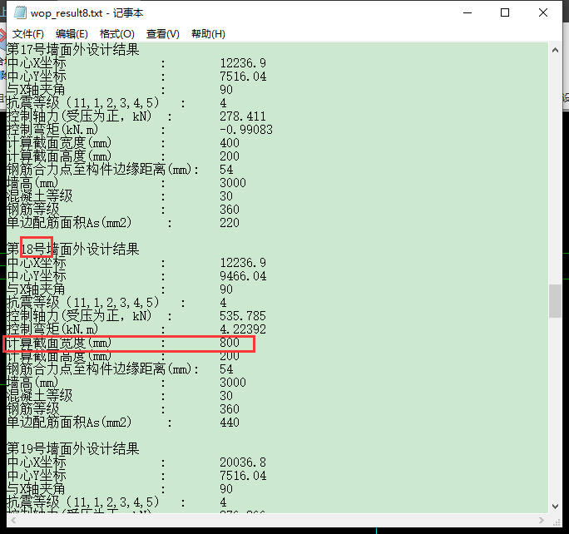Click the vertical scrollbar down arrow
This screenshot has width=569, height=534.
coord(555,506)
